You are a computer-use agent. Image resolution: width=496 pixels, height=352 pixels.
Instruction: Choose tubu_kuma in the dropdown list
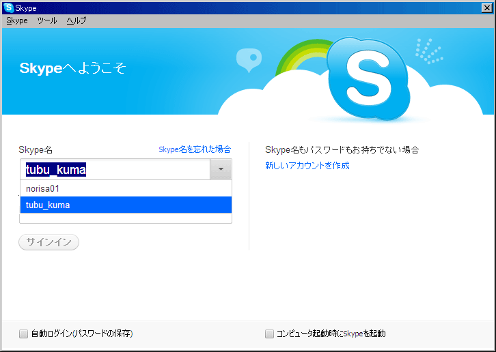coord(126,205)
